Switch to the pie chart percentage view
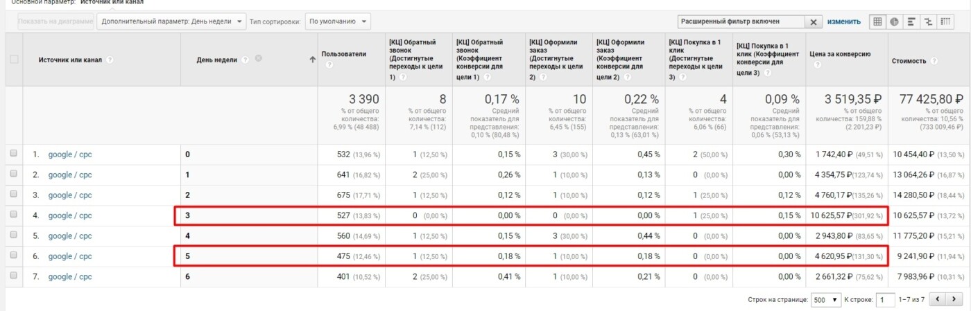Screen dimensions: 971x311 coord(895,21)
